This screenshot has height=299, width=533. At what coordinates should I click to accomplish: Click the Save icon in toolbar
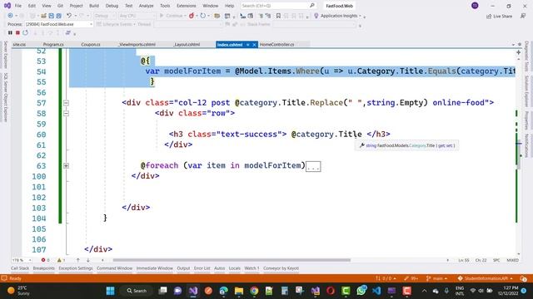click(52, 16)
